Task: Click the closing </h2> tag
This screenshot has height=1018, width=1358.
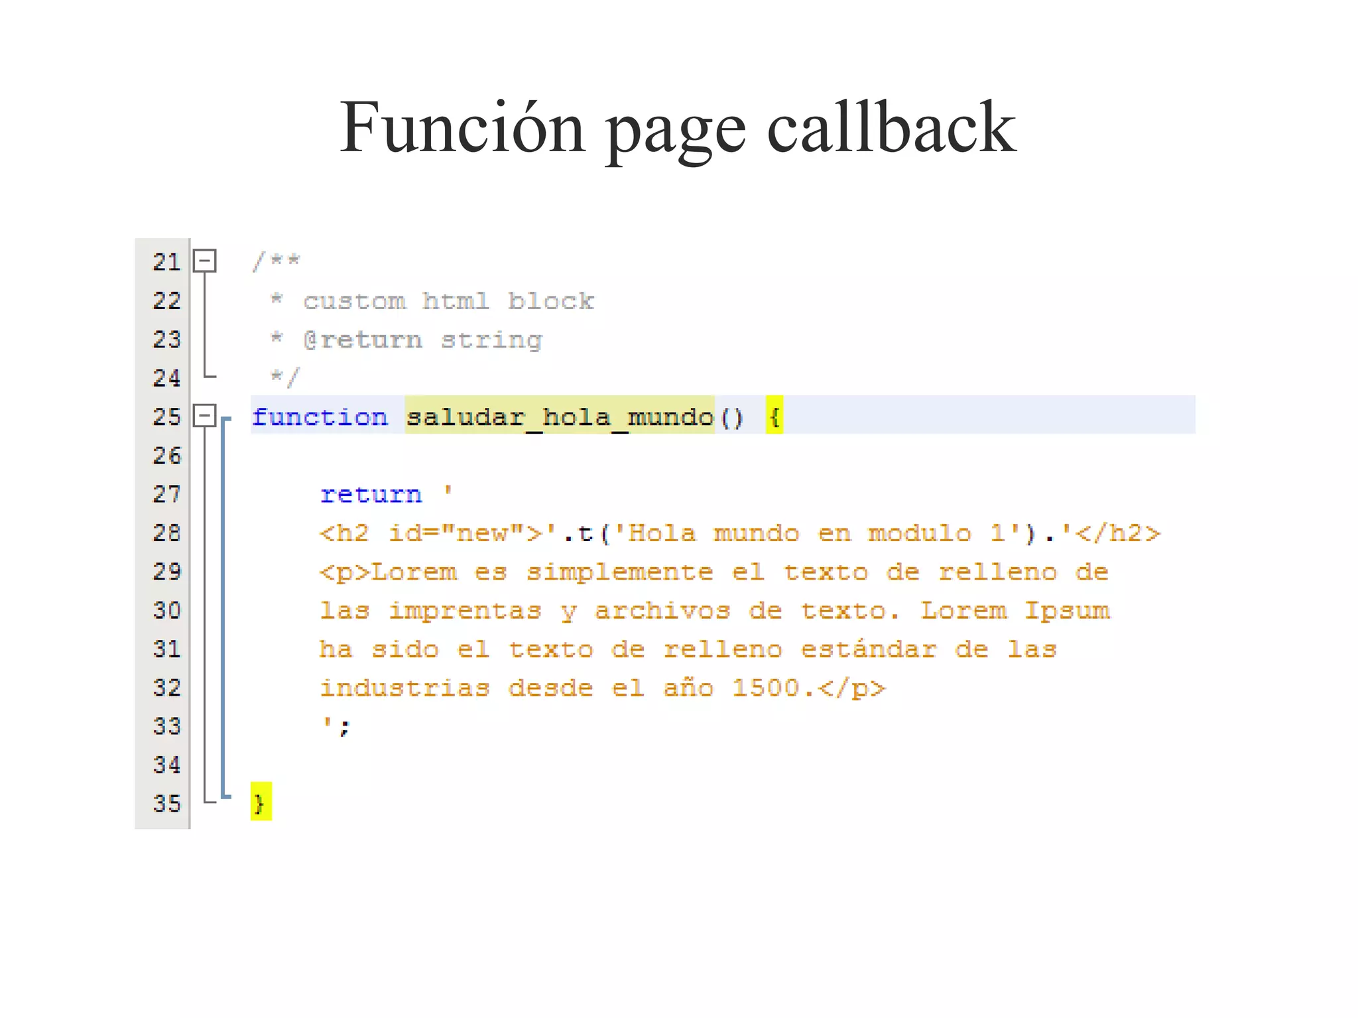Action: tap(1118, 533)
